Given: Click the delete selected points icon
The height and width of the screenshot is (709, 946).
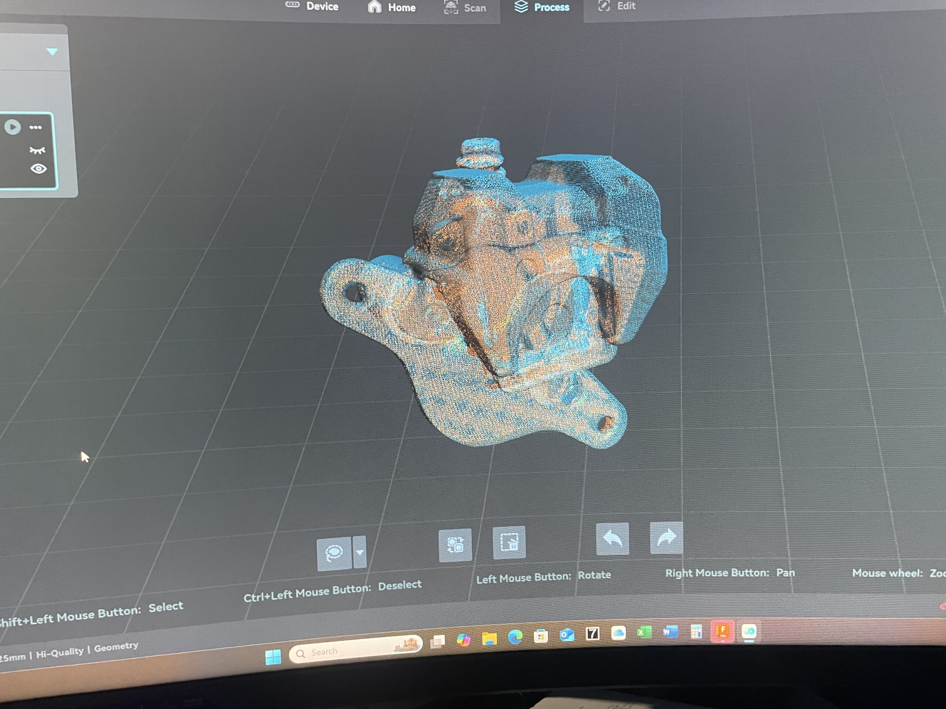Looking at the screenshot, I should [509, 543].
